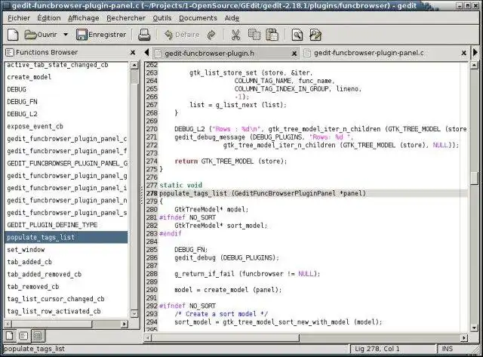Click the return GTK_TREE_MODEL line in editor
This screenshot has width=483, height=357.
coord(231,162)
